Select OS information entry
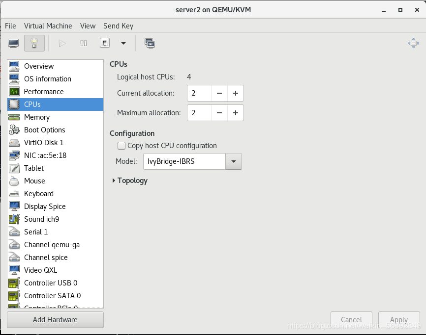The width and height of the screenshot is (426, 335). pos(56,79)
